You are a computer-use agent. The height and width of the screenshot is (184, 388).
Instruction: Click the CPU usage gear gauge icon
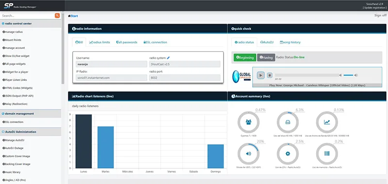pyautogui.click(x=288, y=154)
